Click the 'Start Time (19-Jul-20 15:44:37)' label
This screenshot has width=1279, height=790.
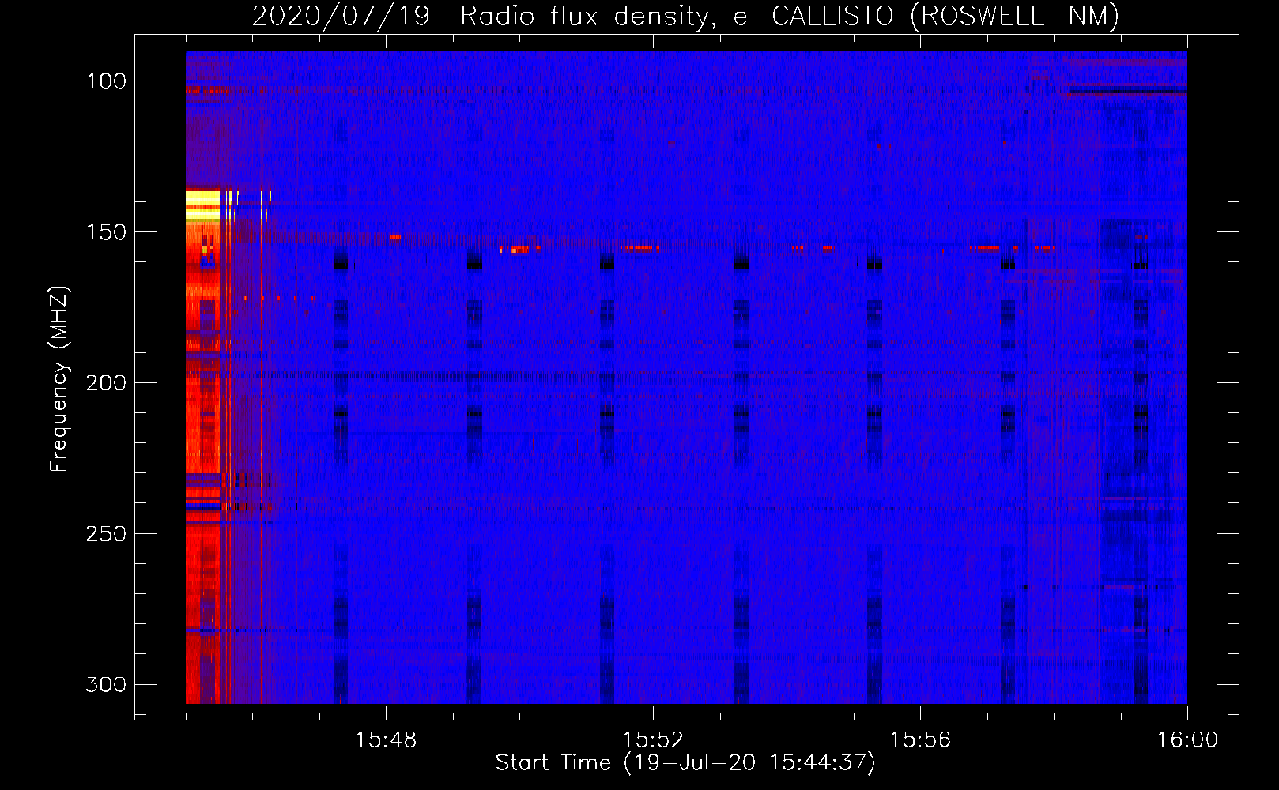pos(685,763)
